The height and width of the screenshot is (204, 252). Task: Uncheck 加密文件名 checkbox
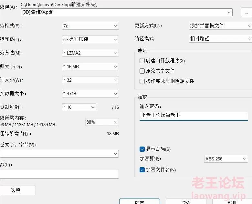coord(142,170)
